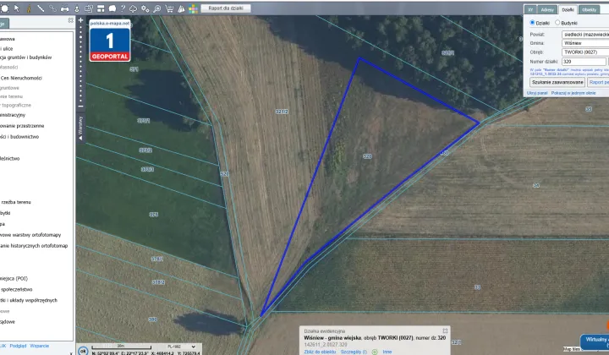Click the Inne link in popup
Image resolution: width=609 pixels, height=355 pixels.
click(x=387, y=352)
